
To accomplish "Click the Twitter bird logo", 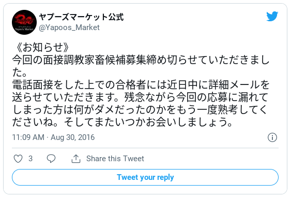I will tap(272, 17).
